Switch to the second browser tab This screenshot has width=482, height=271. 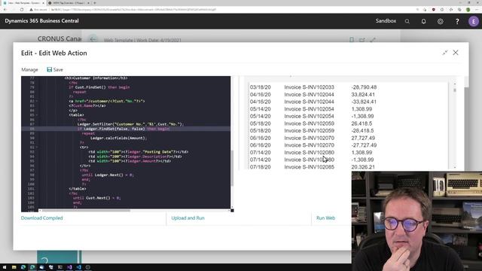(68, 3)
